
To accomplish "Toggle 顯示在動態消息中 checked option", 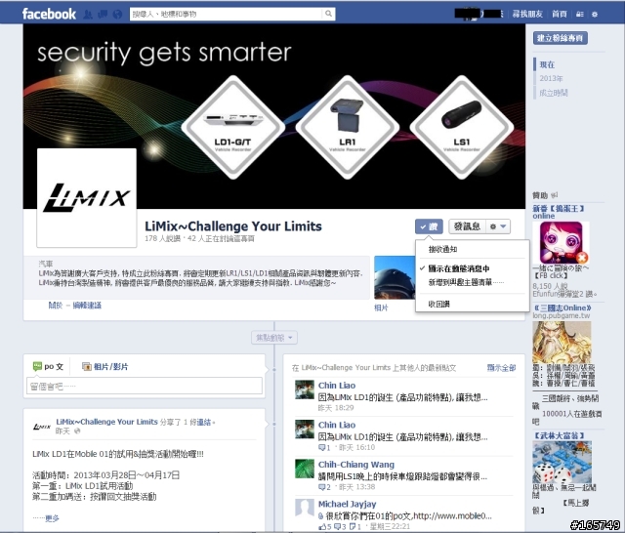I will (458, 268).
